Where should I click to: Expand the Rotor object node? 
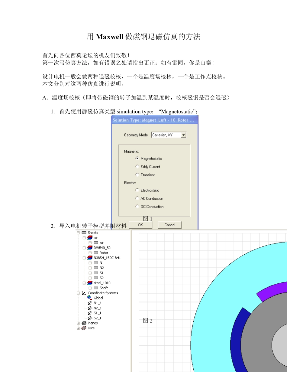click(x=90, y=253)
